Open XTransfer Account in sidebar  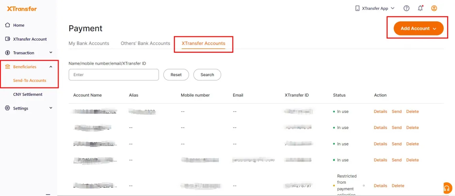(x=30, y=39)
